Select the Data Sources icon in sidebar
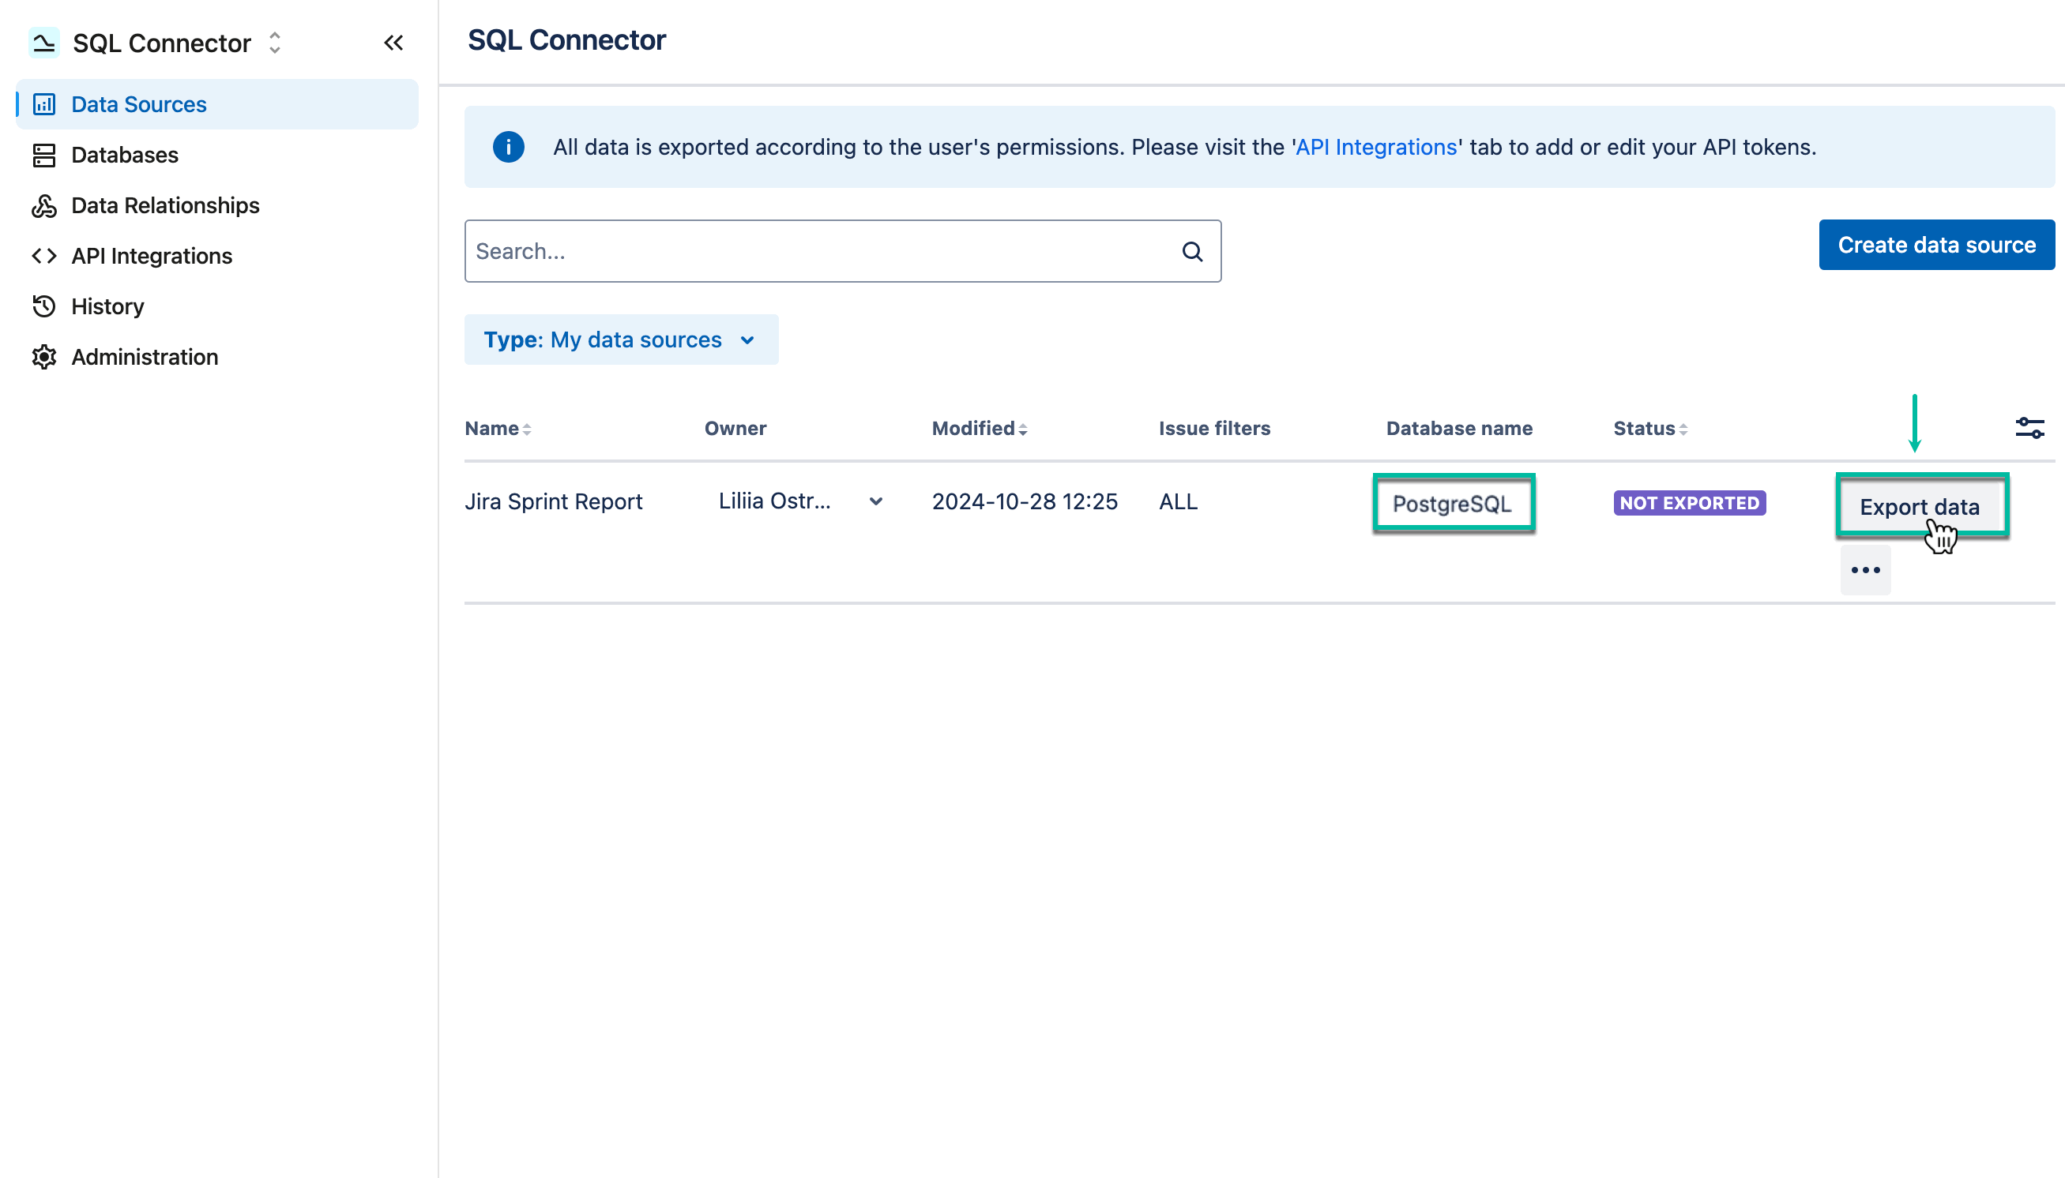 tap(44, 103)
